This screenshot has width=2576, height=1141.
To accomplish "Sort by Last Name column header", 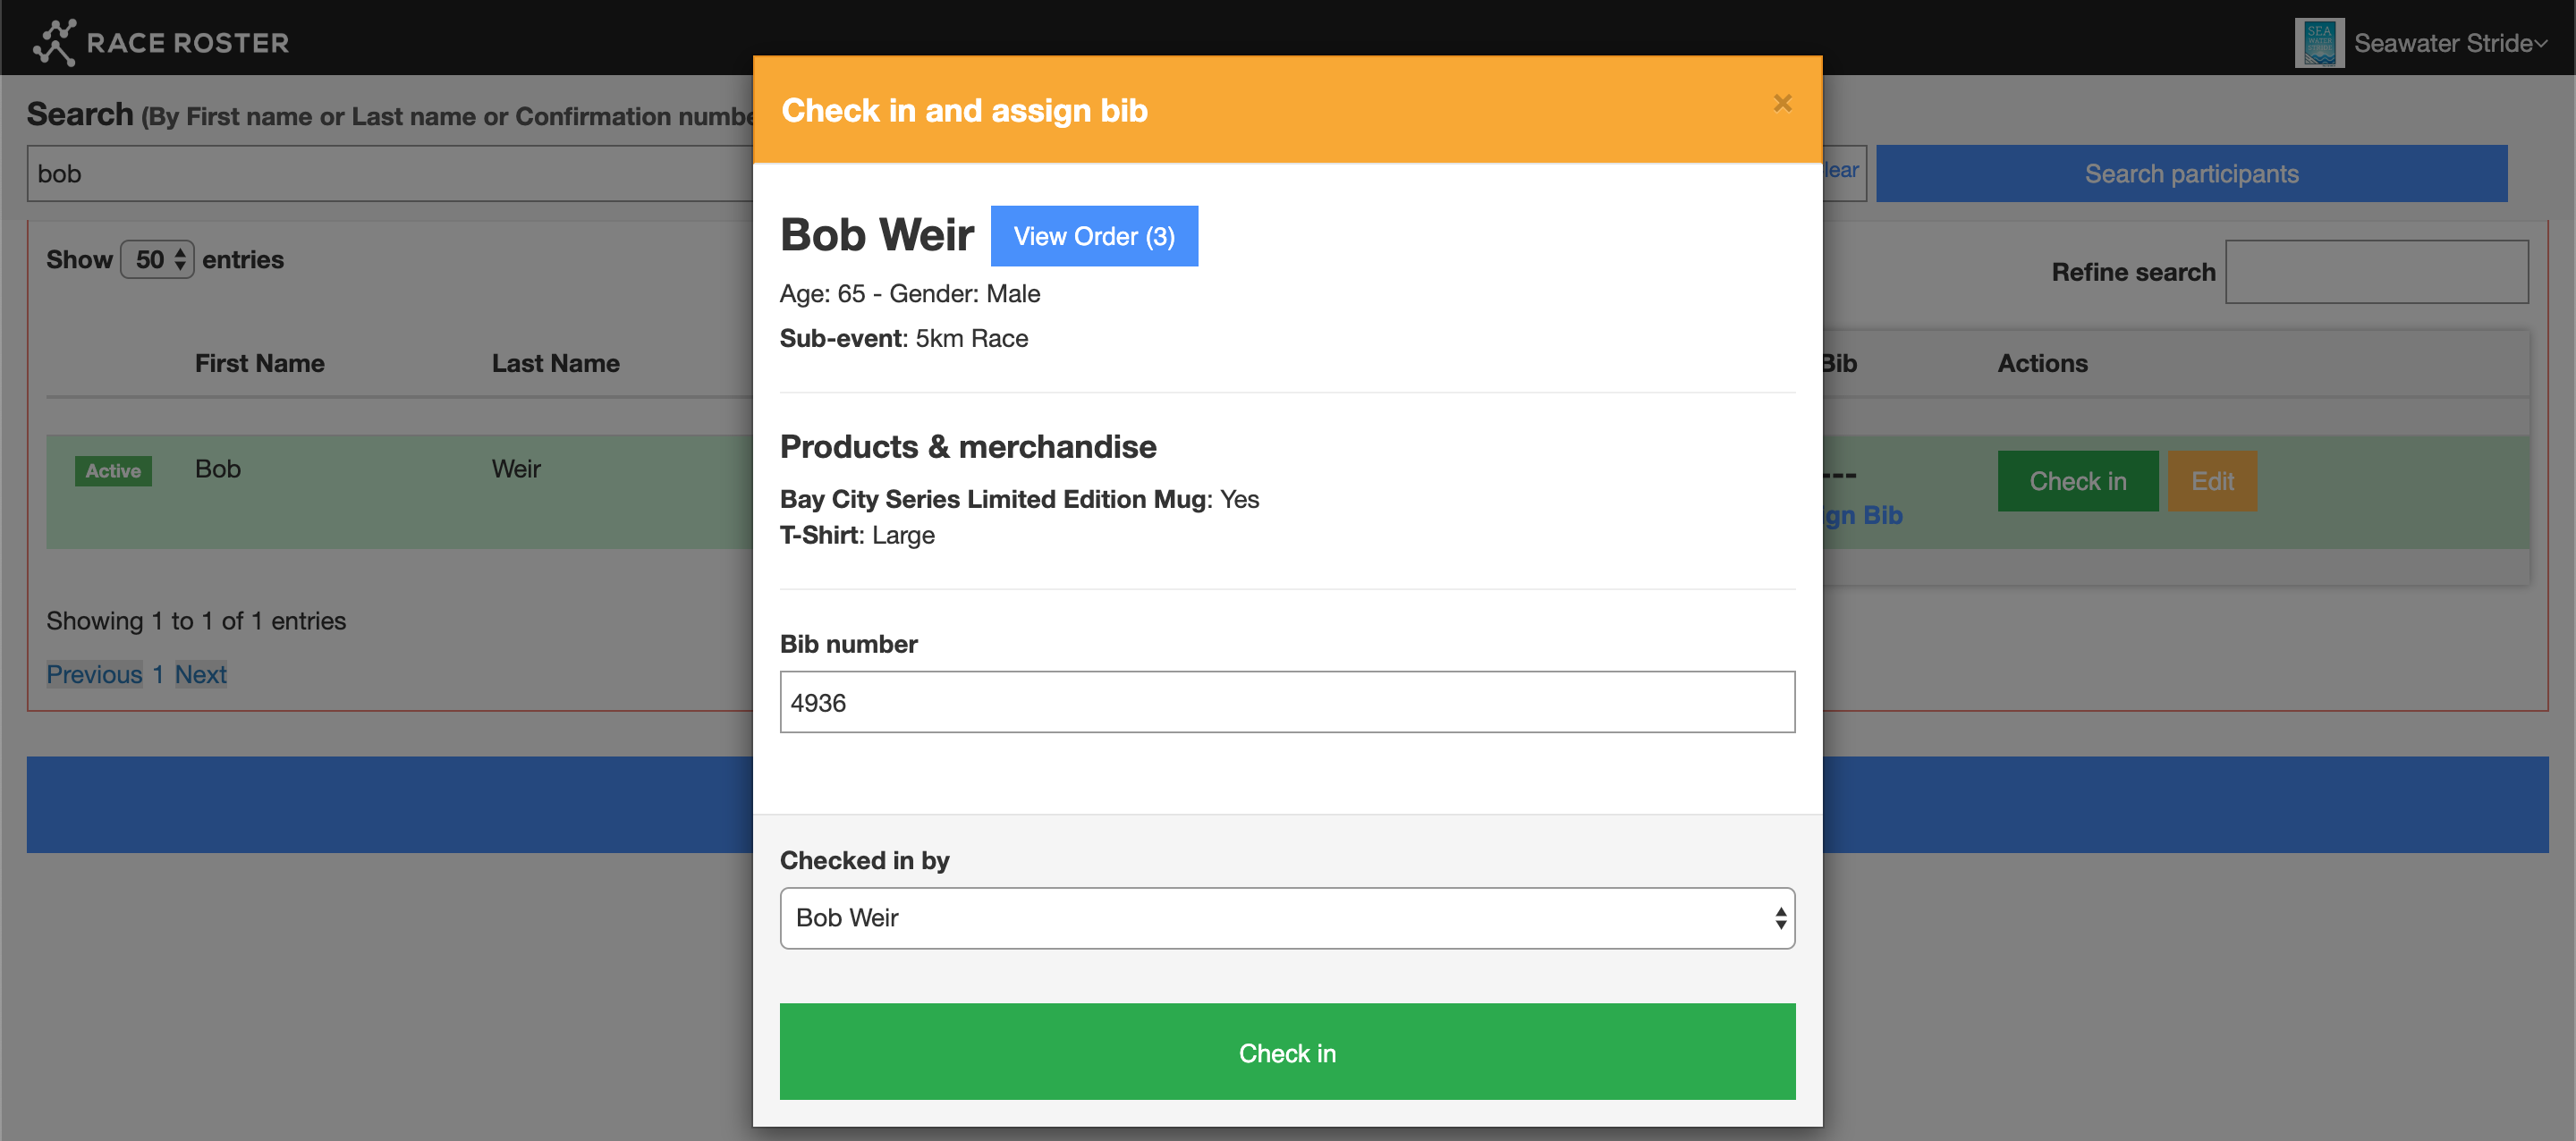I will 555,364.
